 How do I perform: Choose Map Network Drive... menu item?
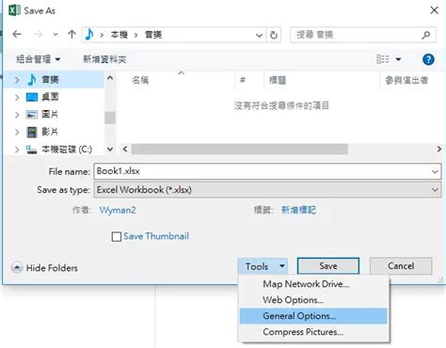[313, 284]
